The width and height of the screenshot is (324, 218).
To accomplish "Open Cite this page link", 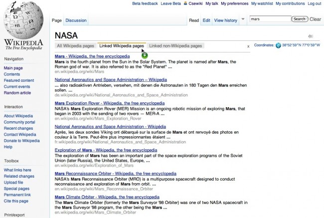I will point(16,201).
